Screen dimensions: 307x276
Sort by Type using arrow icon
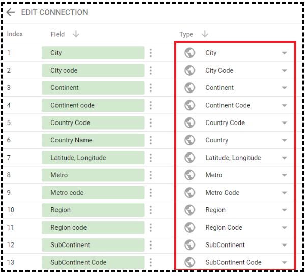[205, 34]
